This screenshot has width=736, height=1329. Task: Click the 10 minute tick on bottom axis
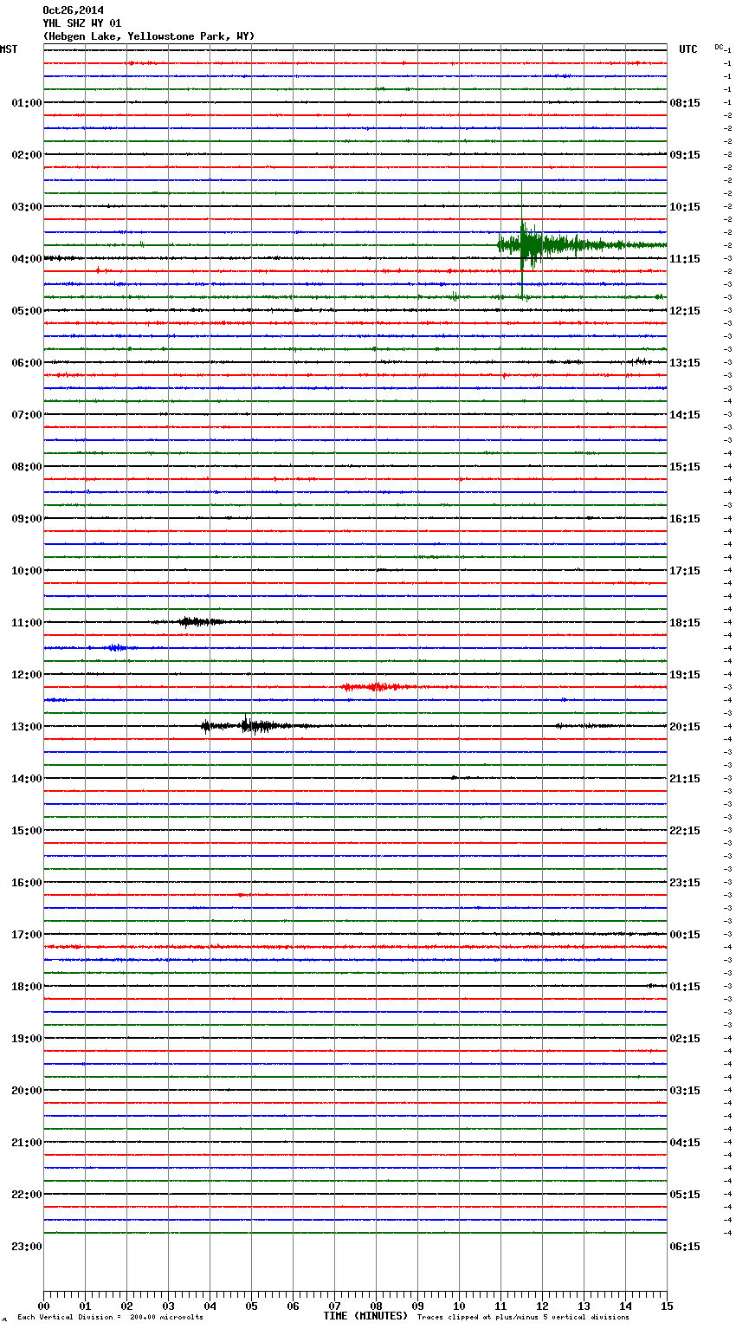click(459, 1306)
